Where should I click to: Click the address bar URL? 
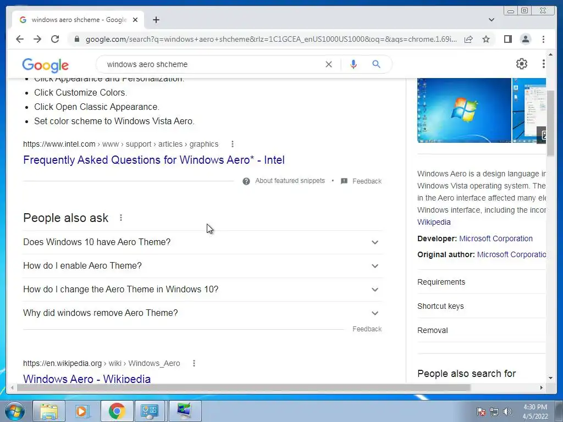[x=271, y=39]
